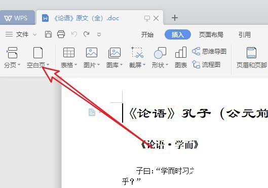The width and height of the screenshot is (268, 188).
Task: Click the 图片 picture icon
Action: coord(92,53)
